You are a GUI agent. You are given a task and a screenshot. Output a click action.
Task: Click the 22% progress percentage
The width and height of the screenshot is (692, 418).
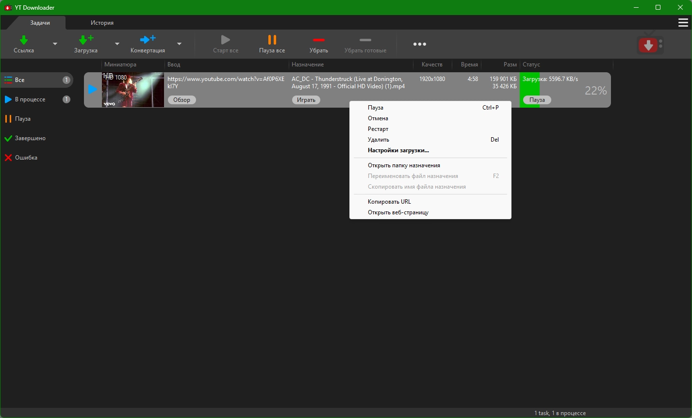click(596, 91)
